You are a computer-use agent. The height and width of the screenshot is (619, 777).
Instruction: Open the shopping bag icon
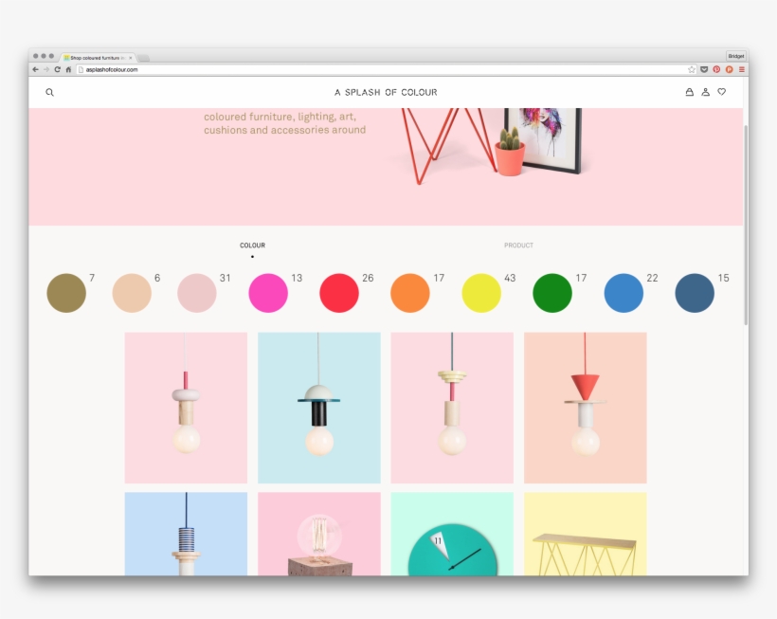689,92
